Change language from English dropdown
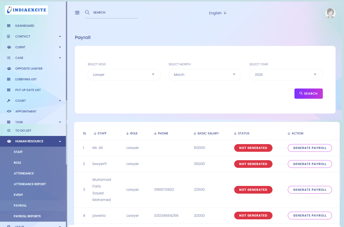The image size is (344, 227). tap(218, 13)
